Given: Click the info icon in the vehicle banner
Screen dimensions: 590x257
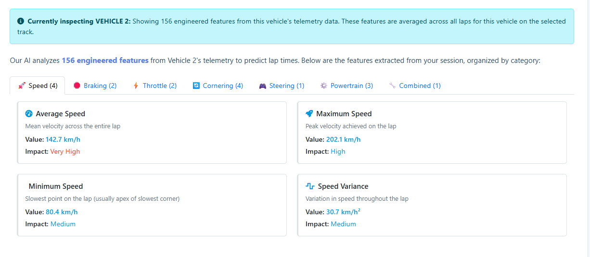Looking at the screenshot, I should click(21, 22).
